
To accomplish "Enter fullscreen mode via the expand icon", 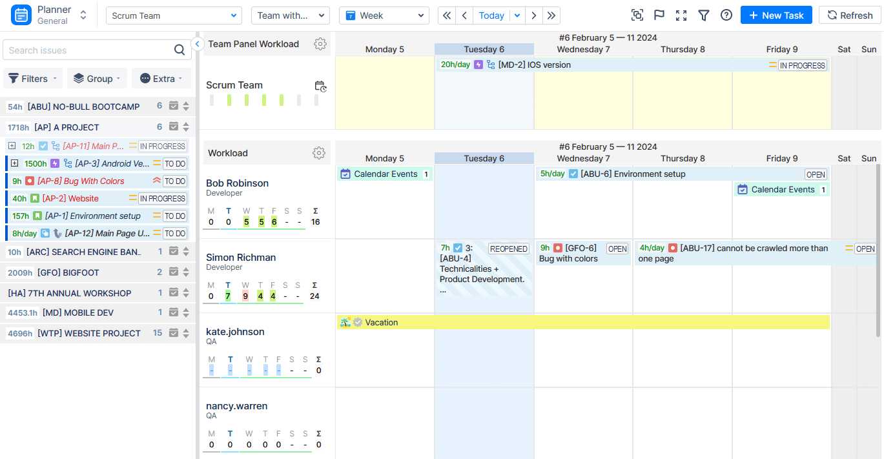I will [681, 14].
